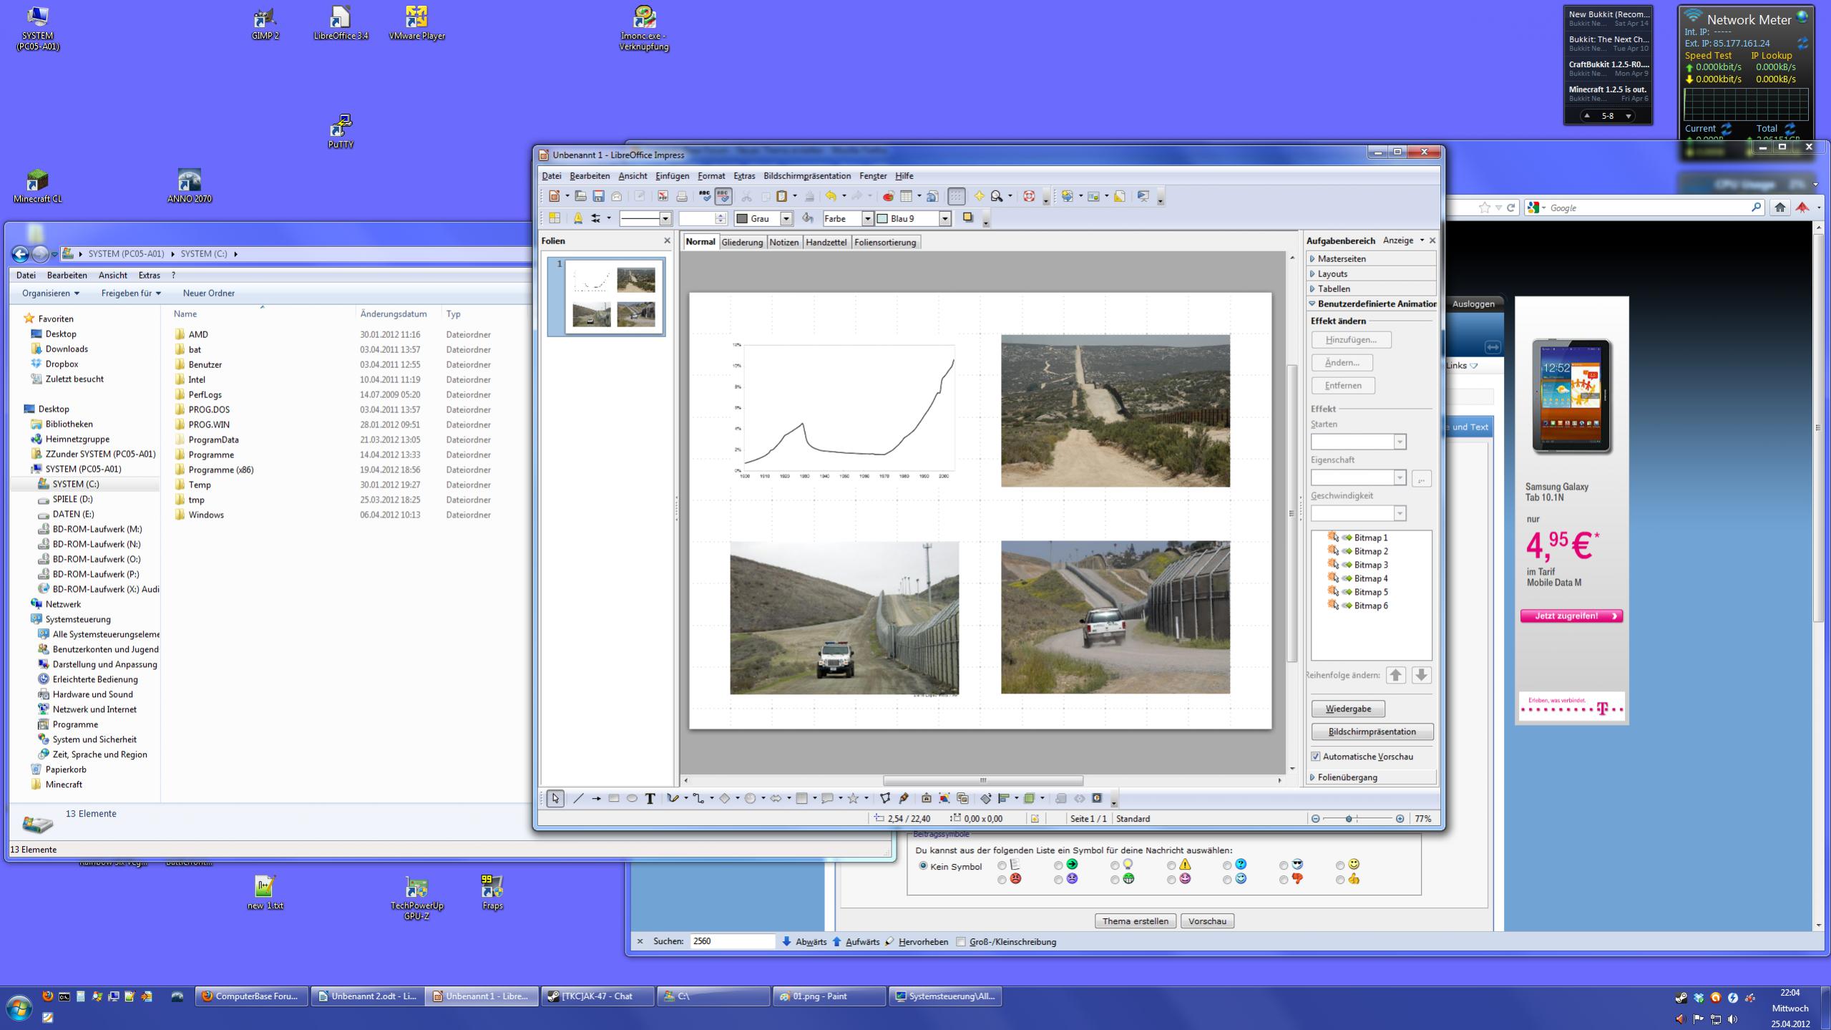Select the Kein Symbol radio button
The width and height of the screenshot is (1831, 1030).
pyautogui.click(x=923, y=866)
